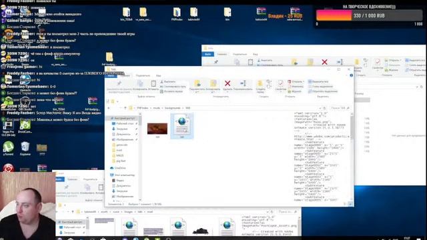The height and width of the screenshot is (240, 427).
Task: Open the Quick Access Toolbar dropdown arrow in front Explorer
Action: [x=117, y=101]
